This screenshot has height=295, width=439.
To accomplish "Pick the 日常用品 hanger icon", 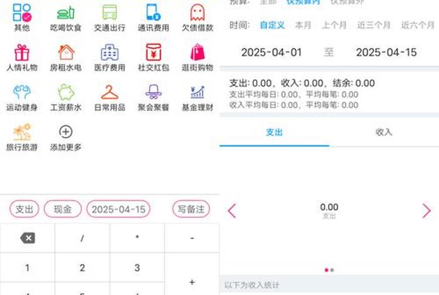I will (x=110, y=92).
